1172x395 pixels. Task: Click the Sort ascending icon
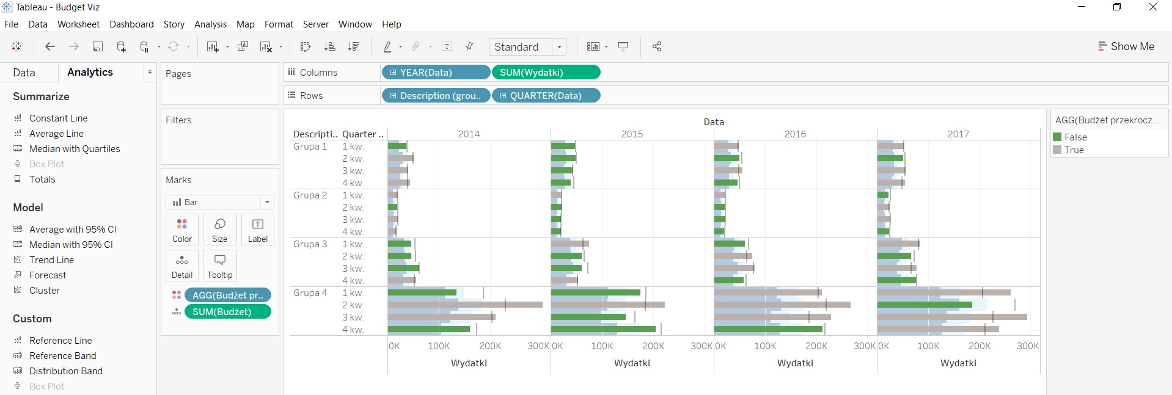click(x=329, y=47)
